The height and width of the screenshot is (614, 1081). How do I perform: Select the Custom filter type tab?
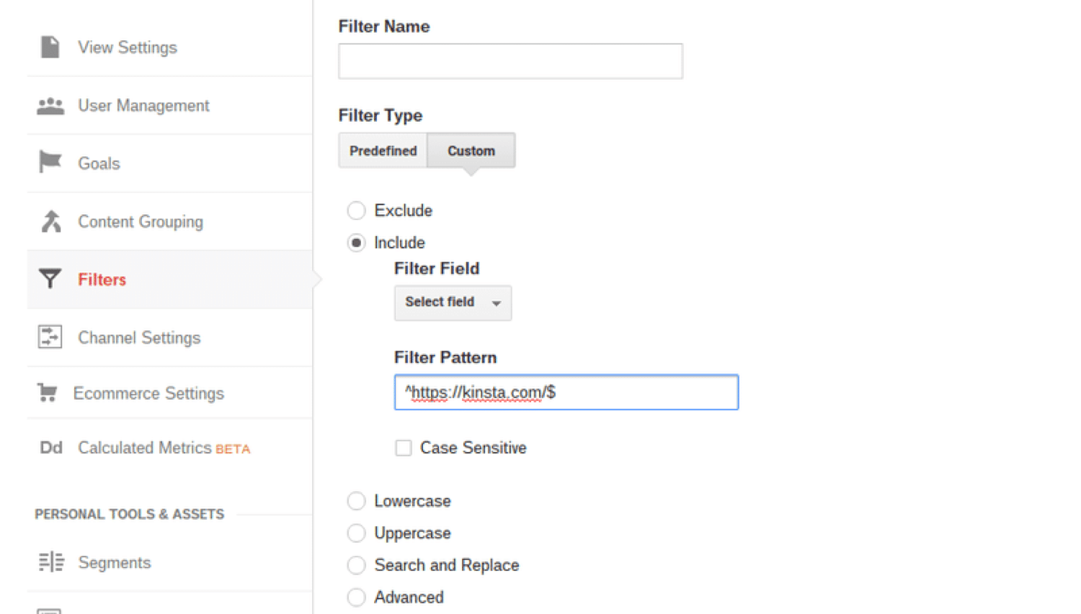coord(471,150)
